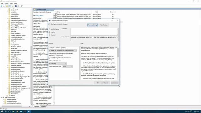This screenshot has width=201, height=113.
Task: Check Install during automatic maintenance
Action: click(x=50, y=58)
